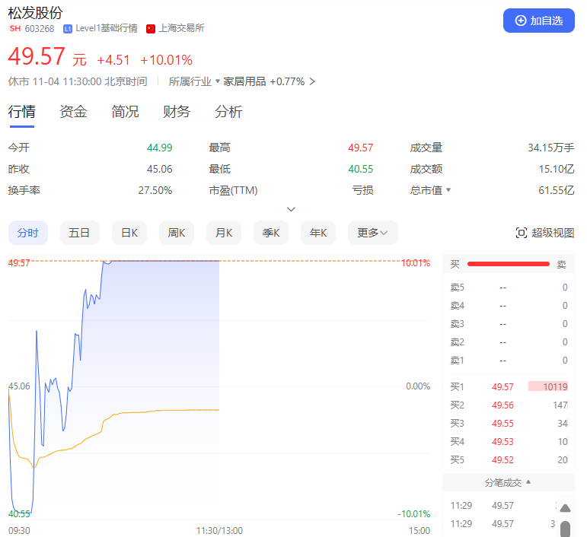
Task: Collapse the 分笔成交 section
Action: 528,482
